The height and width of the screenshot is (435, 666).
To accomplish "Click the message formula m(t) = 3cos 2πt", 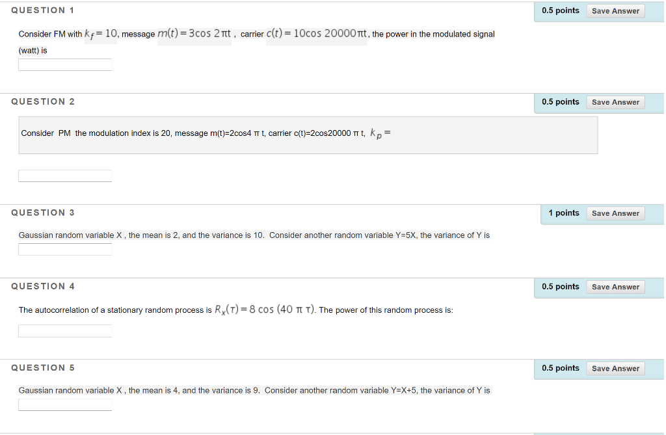I will [194, 34].
